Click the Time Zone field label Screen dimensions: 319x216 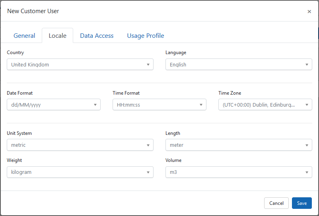click(230, 93)
